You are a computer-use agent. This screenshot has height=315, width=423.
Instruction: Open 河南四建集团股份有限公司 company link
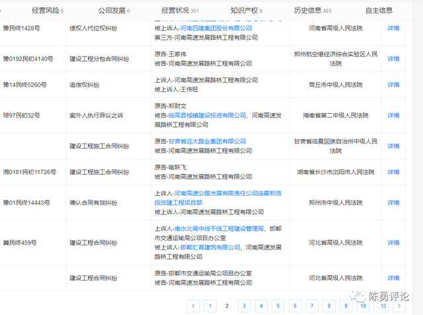216,28
